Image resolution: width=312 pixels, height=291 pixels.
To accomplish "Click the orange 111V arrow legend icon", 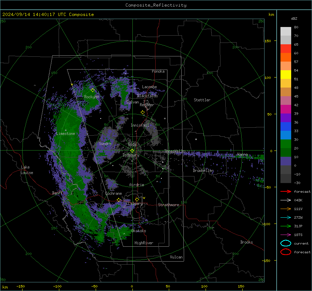I will click(286, 209).
